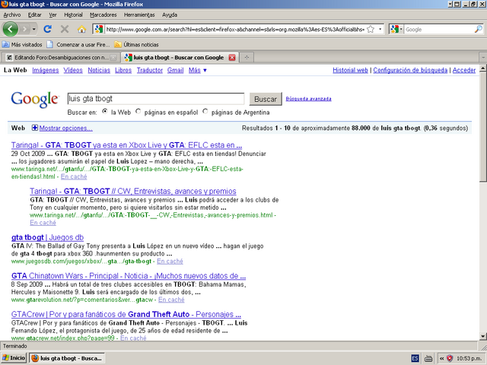
Task: Click the green Back arrow button
Action: 10,29
